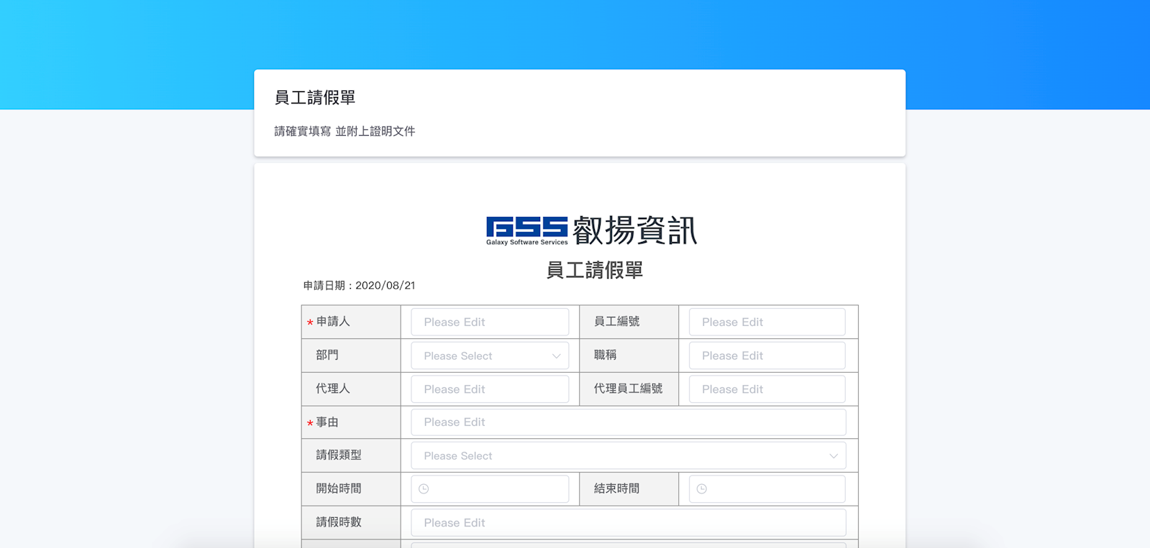1150x548 pixels.
Task: Click the 職稱 input field
Action: 767,356
